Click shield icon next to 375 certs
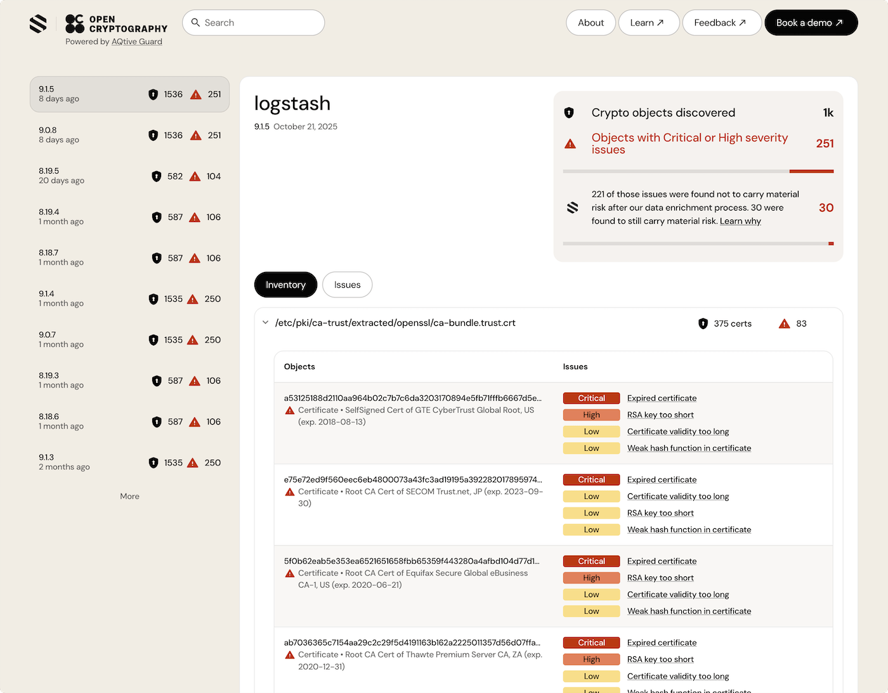Image resolution: width=888 pixels, height=693 pixels. (703, 324)
